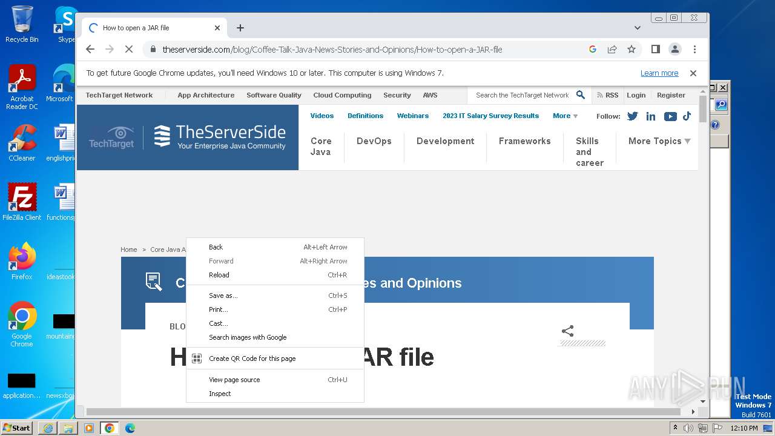
Task: Stop loading the page with X button
Action: [x=128, y=50]
